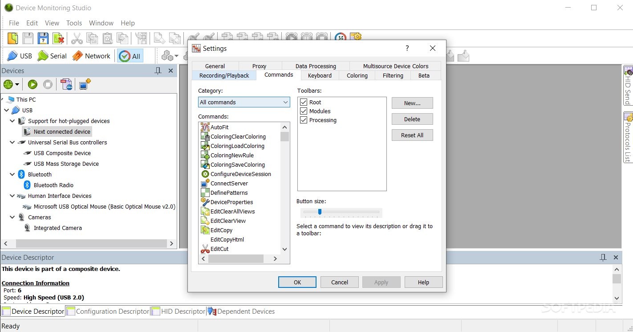Start monitoring in the Devices panel

(x=32, y=84)
